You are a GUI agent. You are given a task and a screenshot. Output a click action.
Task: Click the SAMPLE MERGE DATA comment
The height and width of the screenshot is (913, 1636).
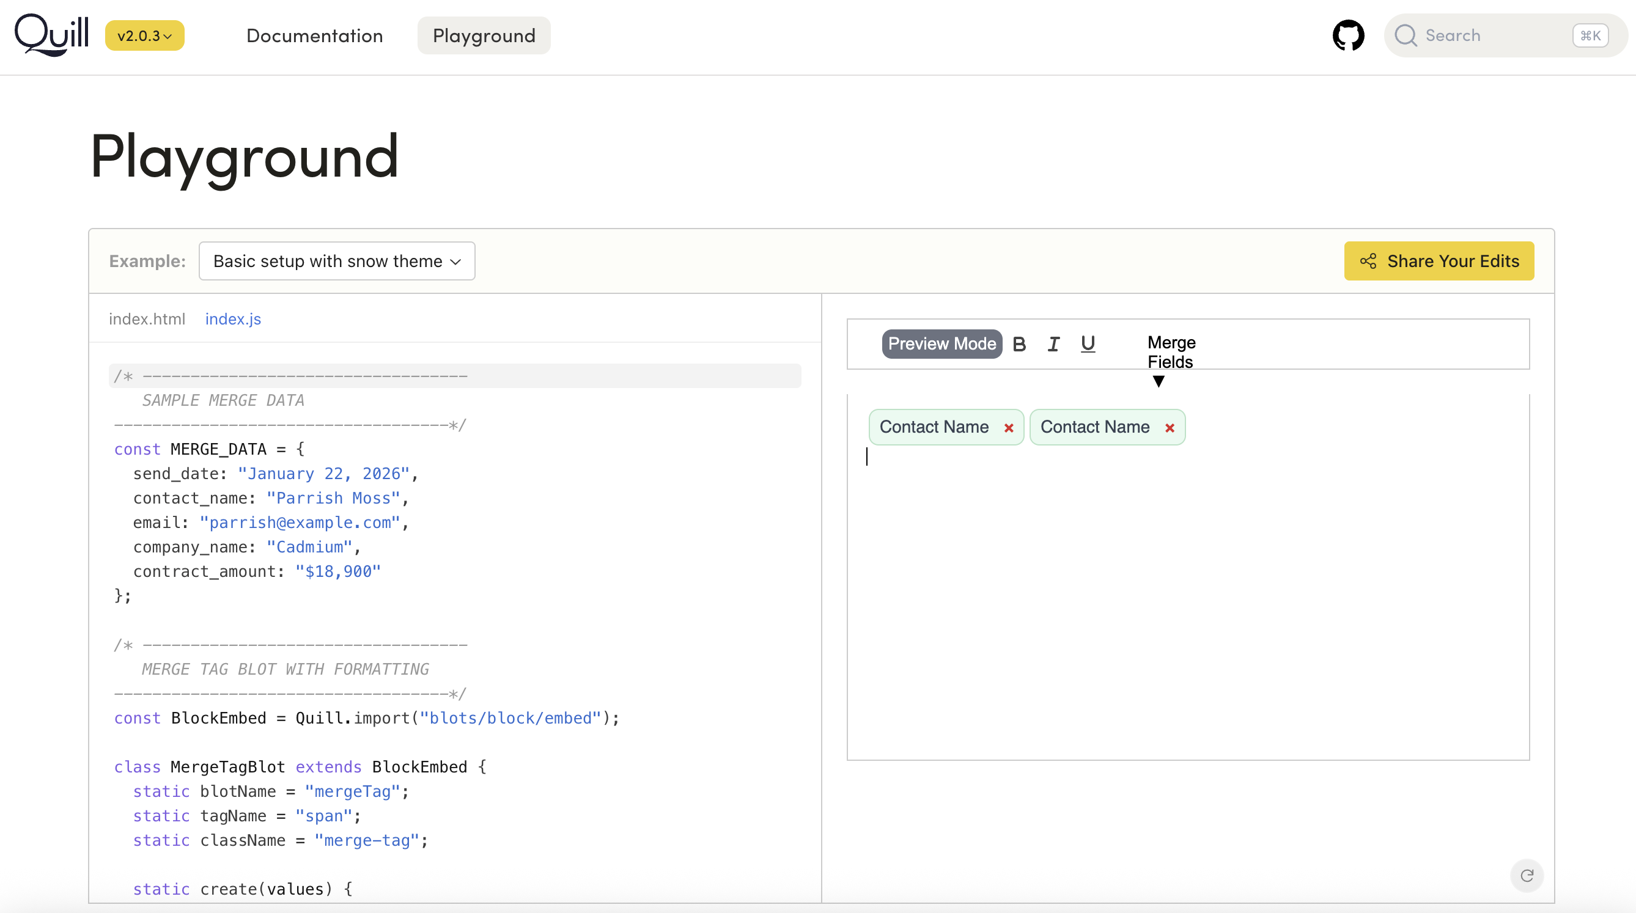click(223, 400)
